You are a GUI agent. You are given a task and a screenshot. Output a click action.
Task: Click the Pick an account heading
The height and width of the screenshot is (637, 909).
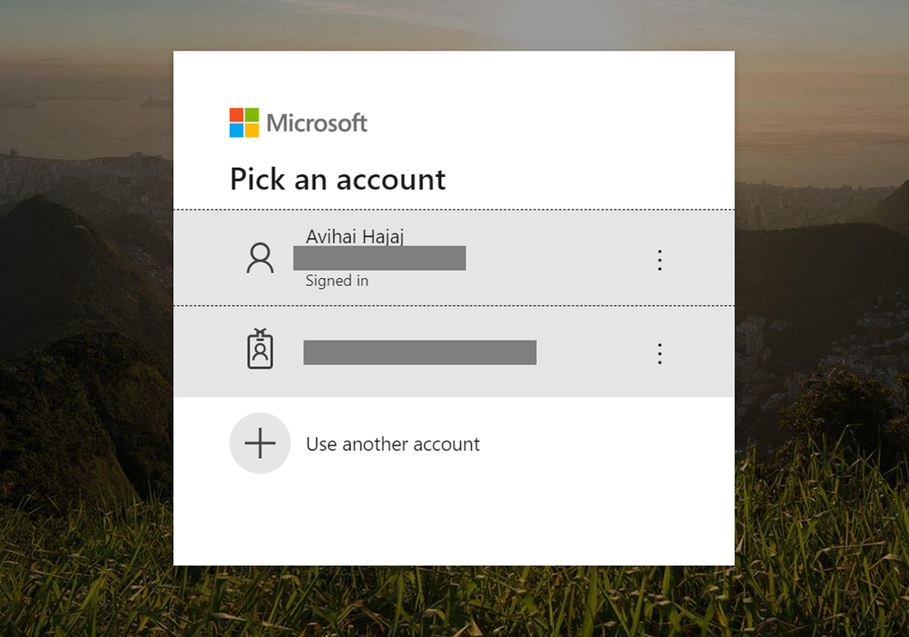[338, 179]
